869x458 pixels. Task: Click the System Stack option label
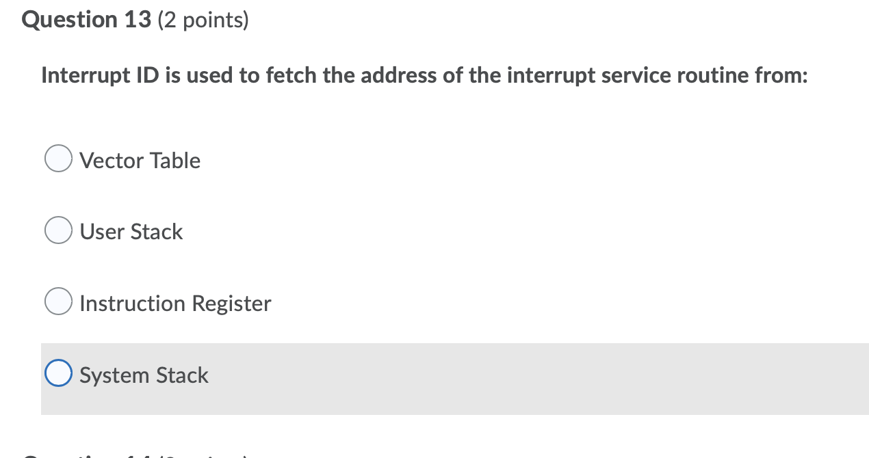pos(144,375)
